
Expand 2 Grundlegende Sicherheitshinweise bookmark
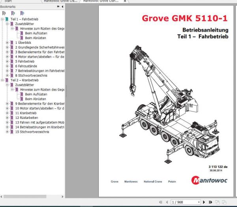tap(7, 47)
